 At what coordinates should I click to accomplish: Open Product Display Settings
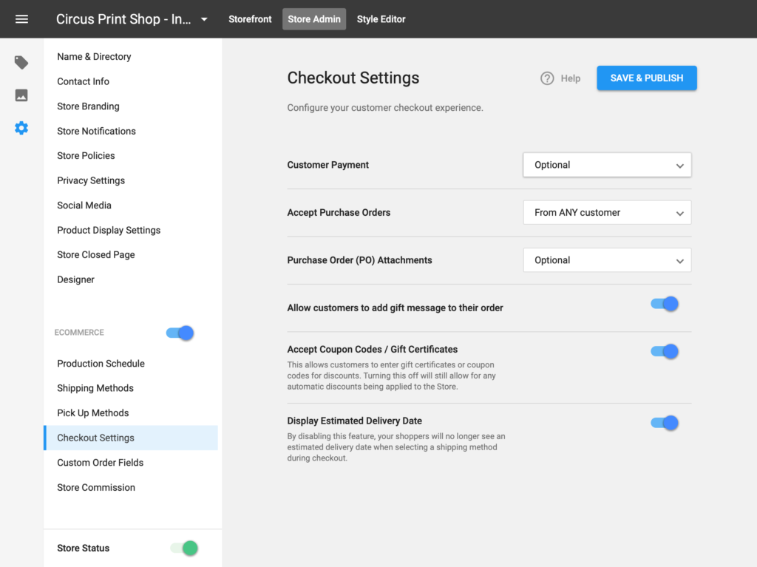(109, 231)
